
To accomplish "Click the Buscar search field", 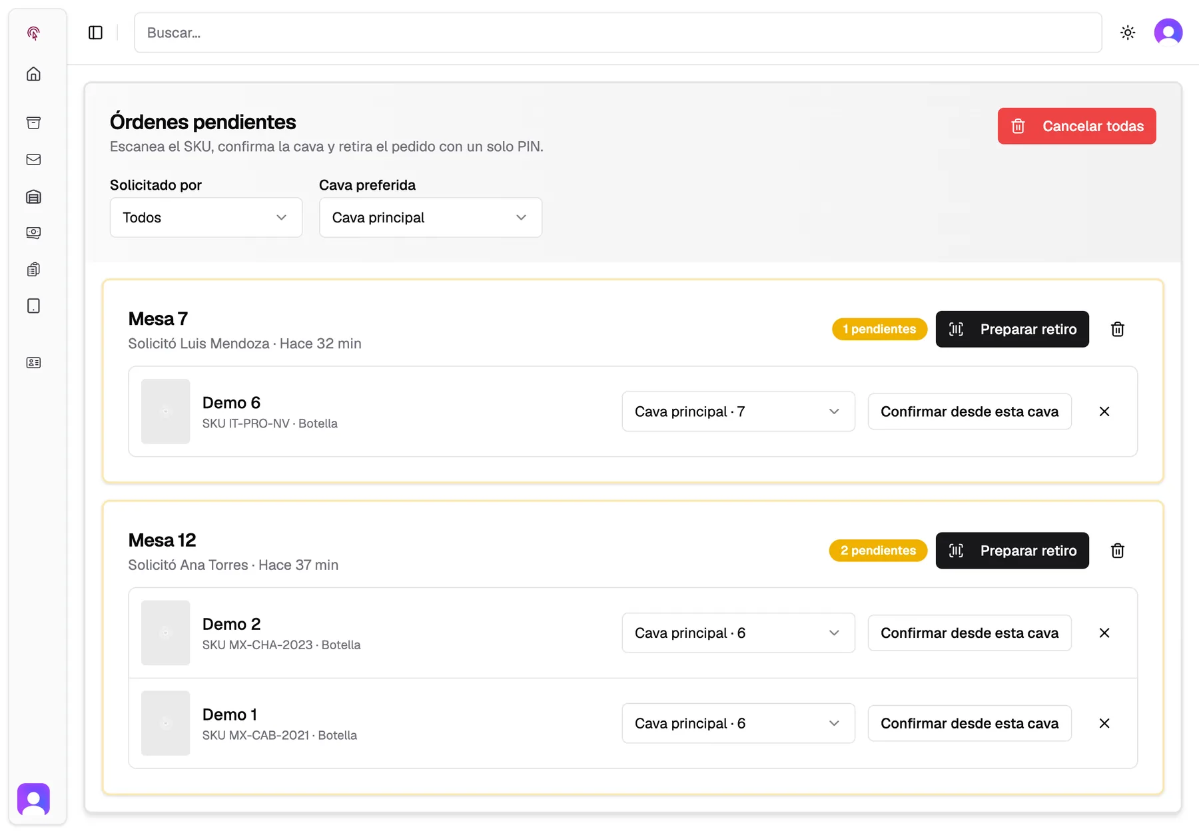I will pos(617,33).
